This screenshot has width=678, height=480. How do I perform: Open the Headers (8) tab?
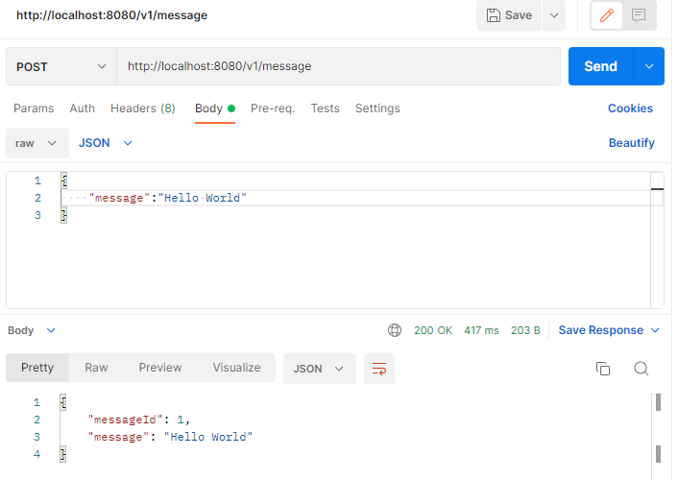[143, 108]
